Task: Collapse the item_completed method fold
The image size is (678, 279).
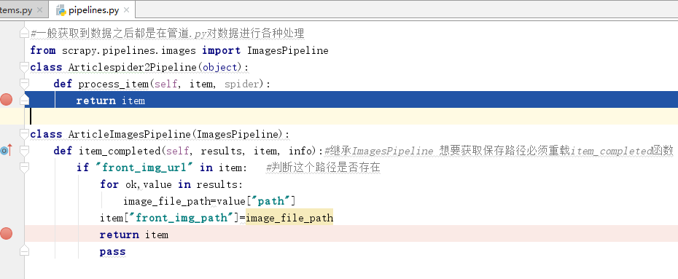Action: [25, 151]
